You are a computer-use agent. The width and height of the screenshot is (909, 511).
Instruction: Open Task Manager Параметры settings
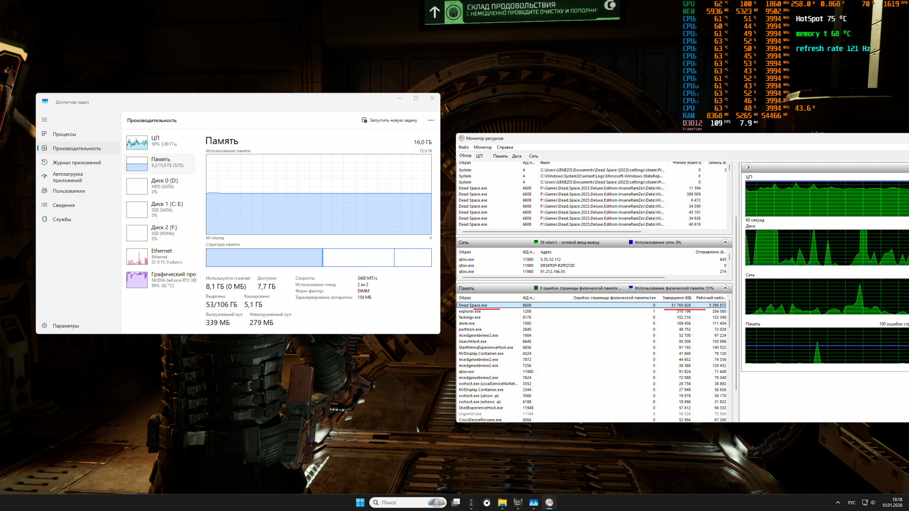coord(66,326)
